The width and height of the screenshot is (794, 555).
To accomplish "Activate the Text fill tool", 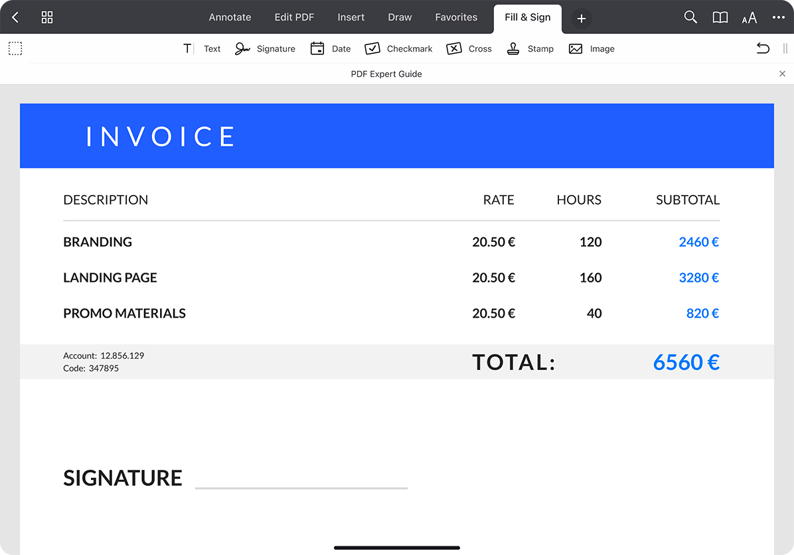I will pyautogui.click(x=202, y=48).
